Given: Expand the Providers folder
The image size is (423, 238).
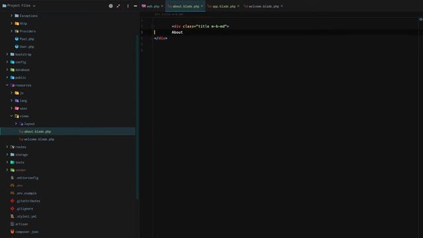Looking at the screenshot, I should point(12,31).
